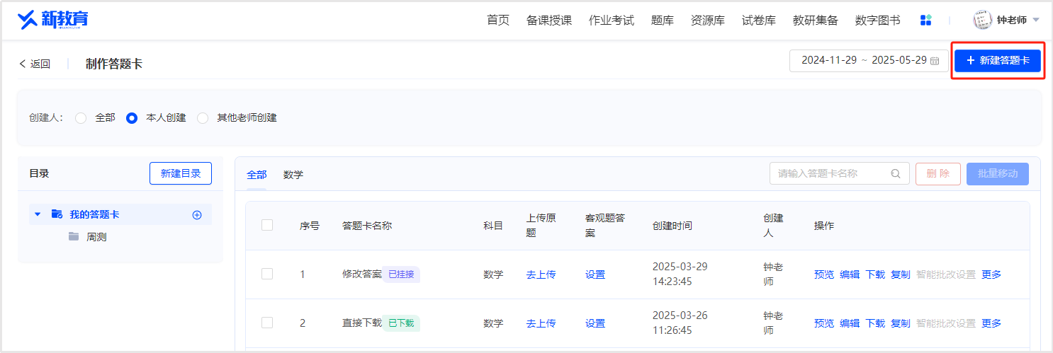Check the select-all table header checkbox
This screenshot has height=353, width=1053.
267,225
